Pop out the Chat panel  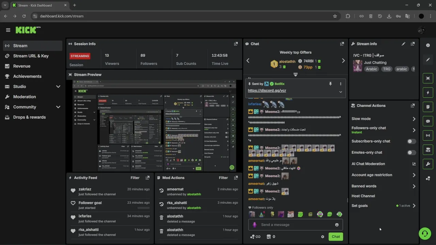(342, 44)
